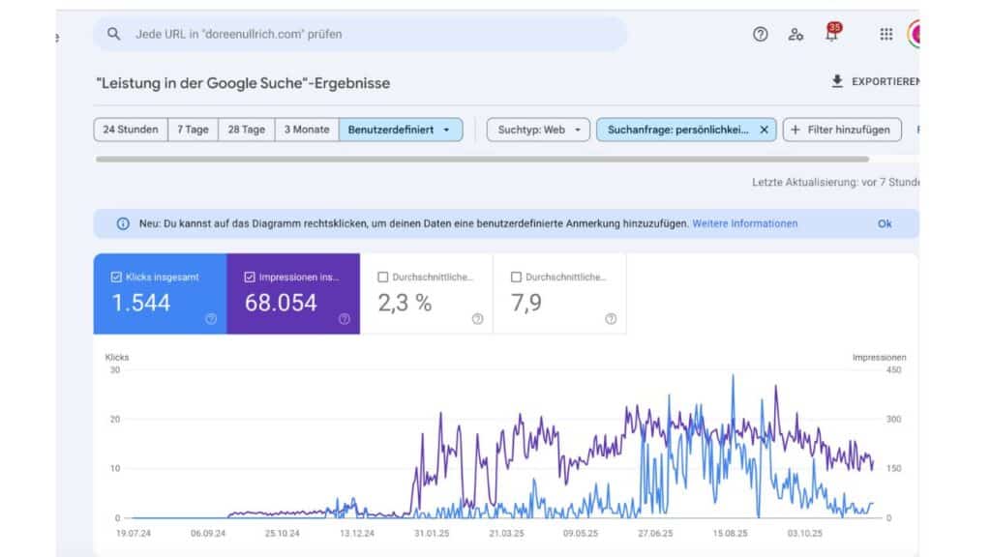The width and height of the screenshot is (991, 557).
Task: Open the Google apps grid
Action: click(x=886, y=34)
